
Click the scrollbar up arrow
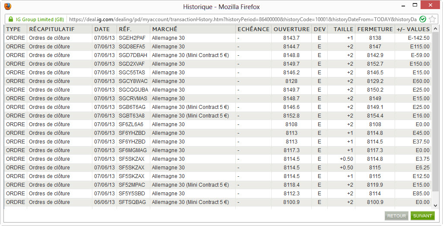[435, 29]
